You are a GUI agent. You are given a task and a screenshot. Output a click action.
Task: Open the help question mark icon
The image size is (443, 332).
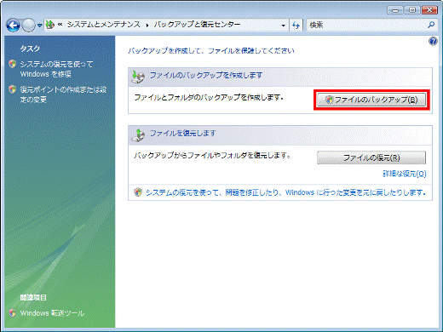click(433, 42)
